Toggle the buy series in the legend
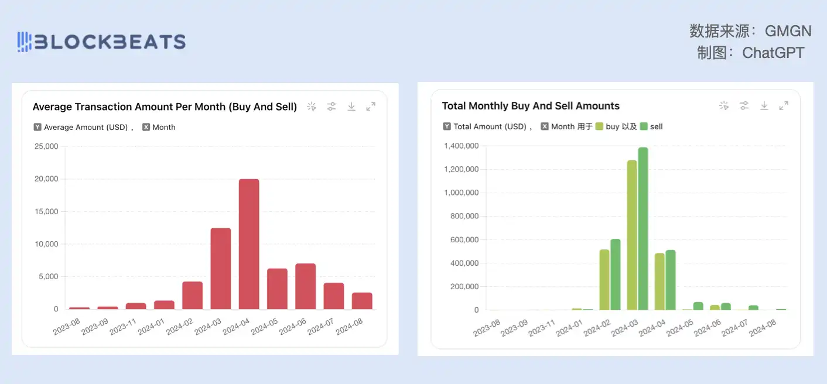827x384 pixels. [612, 126]
